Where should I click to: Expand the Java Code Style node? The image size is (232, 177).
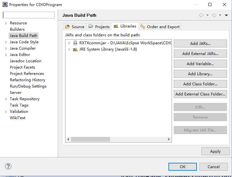[6, 42]
